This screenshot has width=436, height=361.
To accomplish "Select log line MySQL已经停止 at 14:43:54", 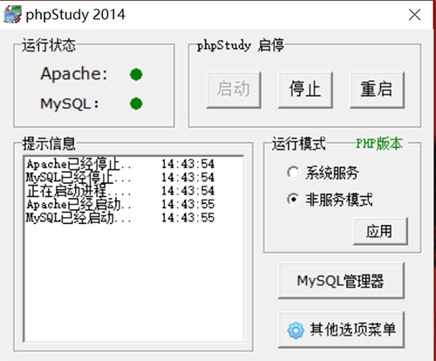I will 120,177.
